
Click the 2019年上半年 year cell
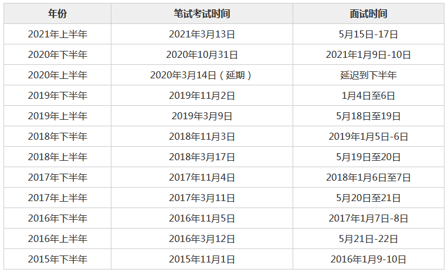[x=57, y=116]
